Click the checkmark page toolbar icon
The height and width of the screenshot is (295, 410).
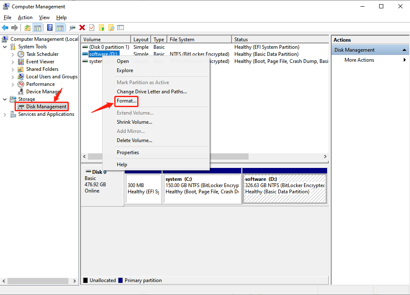92,27
